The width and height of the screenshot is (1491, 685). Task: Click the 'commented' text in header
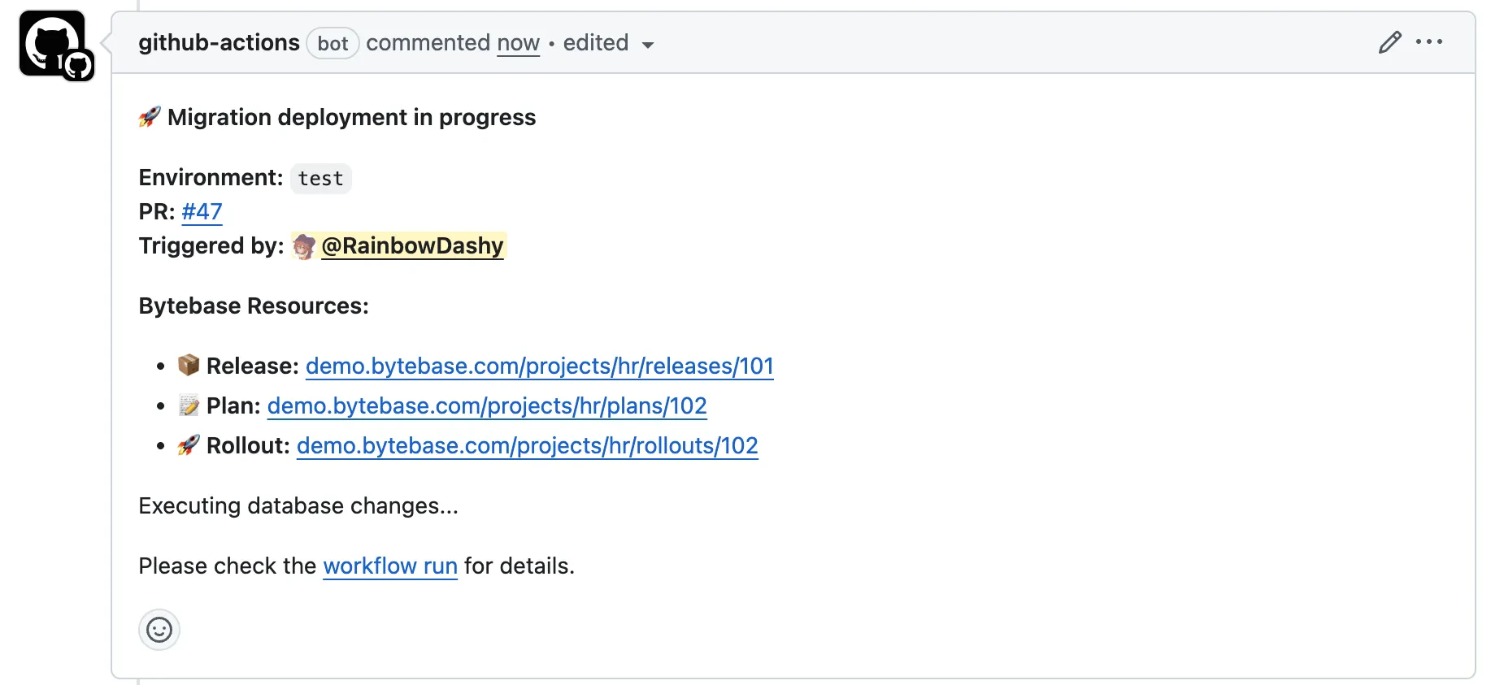tap(428, 43)
